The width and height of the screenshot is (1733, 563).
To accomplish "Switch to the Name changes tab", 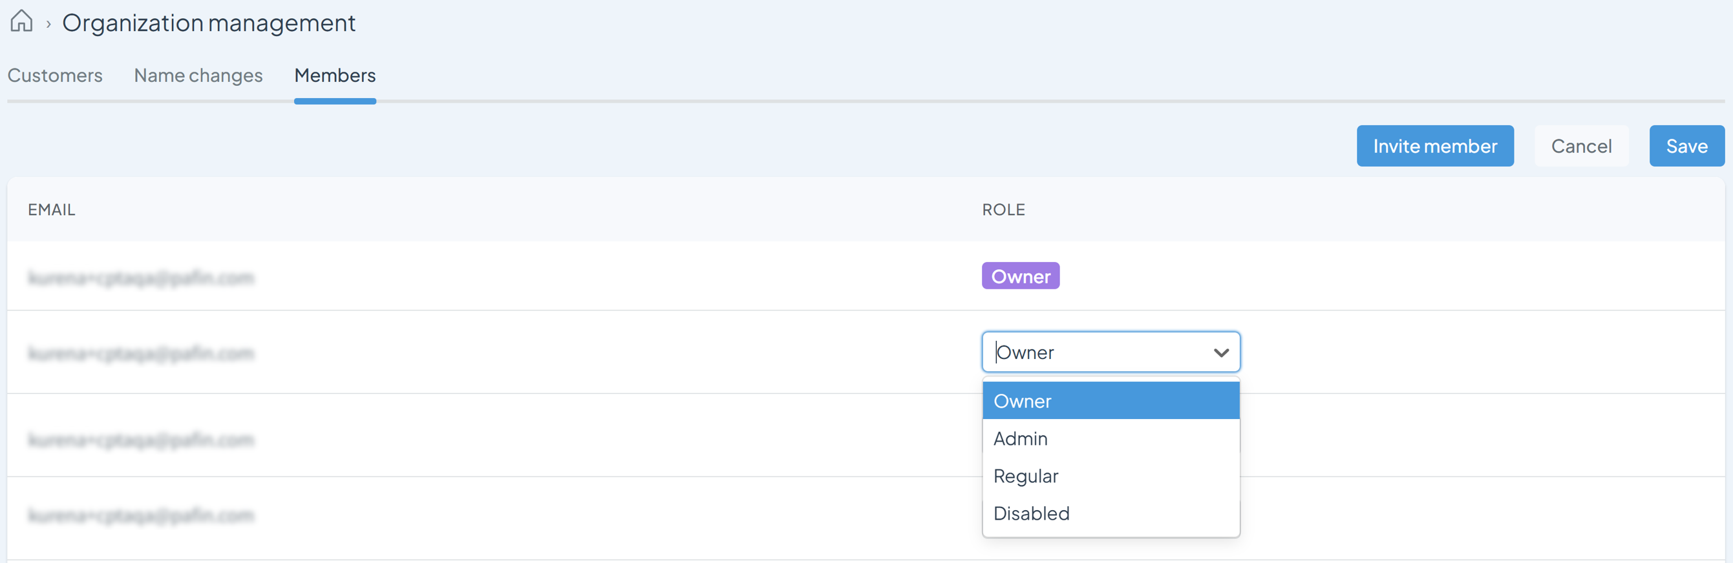I will [x=198, y=76].
